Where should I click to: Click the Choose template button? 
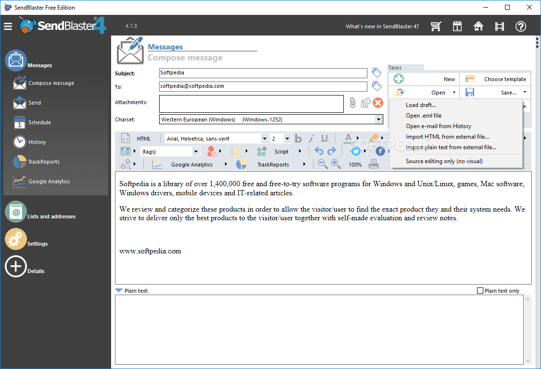(x=495, y=79)
